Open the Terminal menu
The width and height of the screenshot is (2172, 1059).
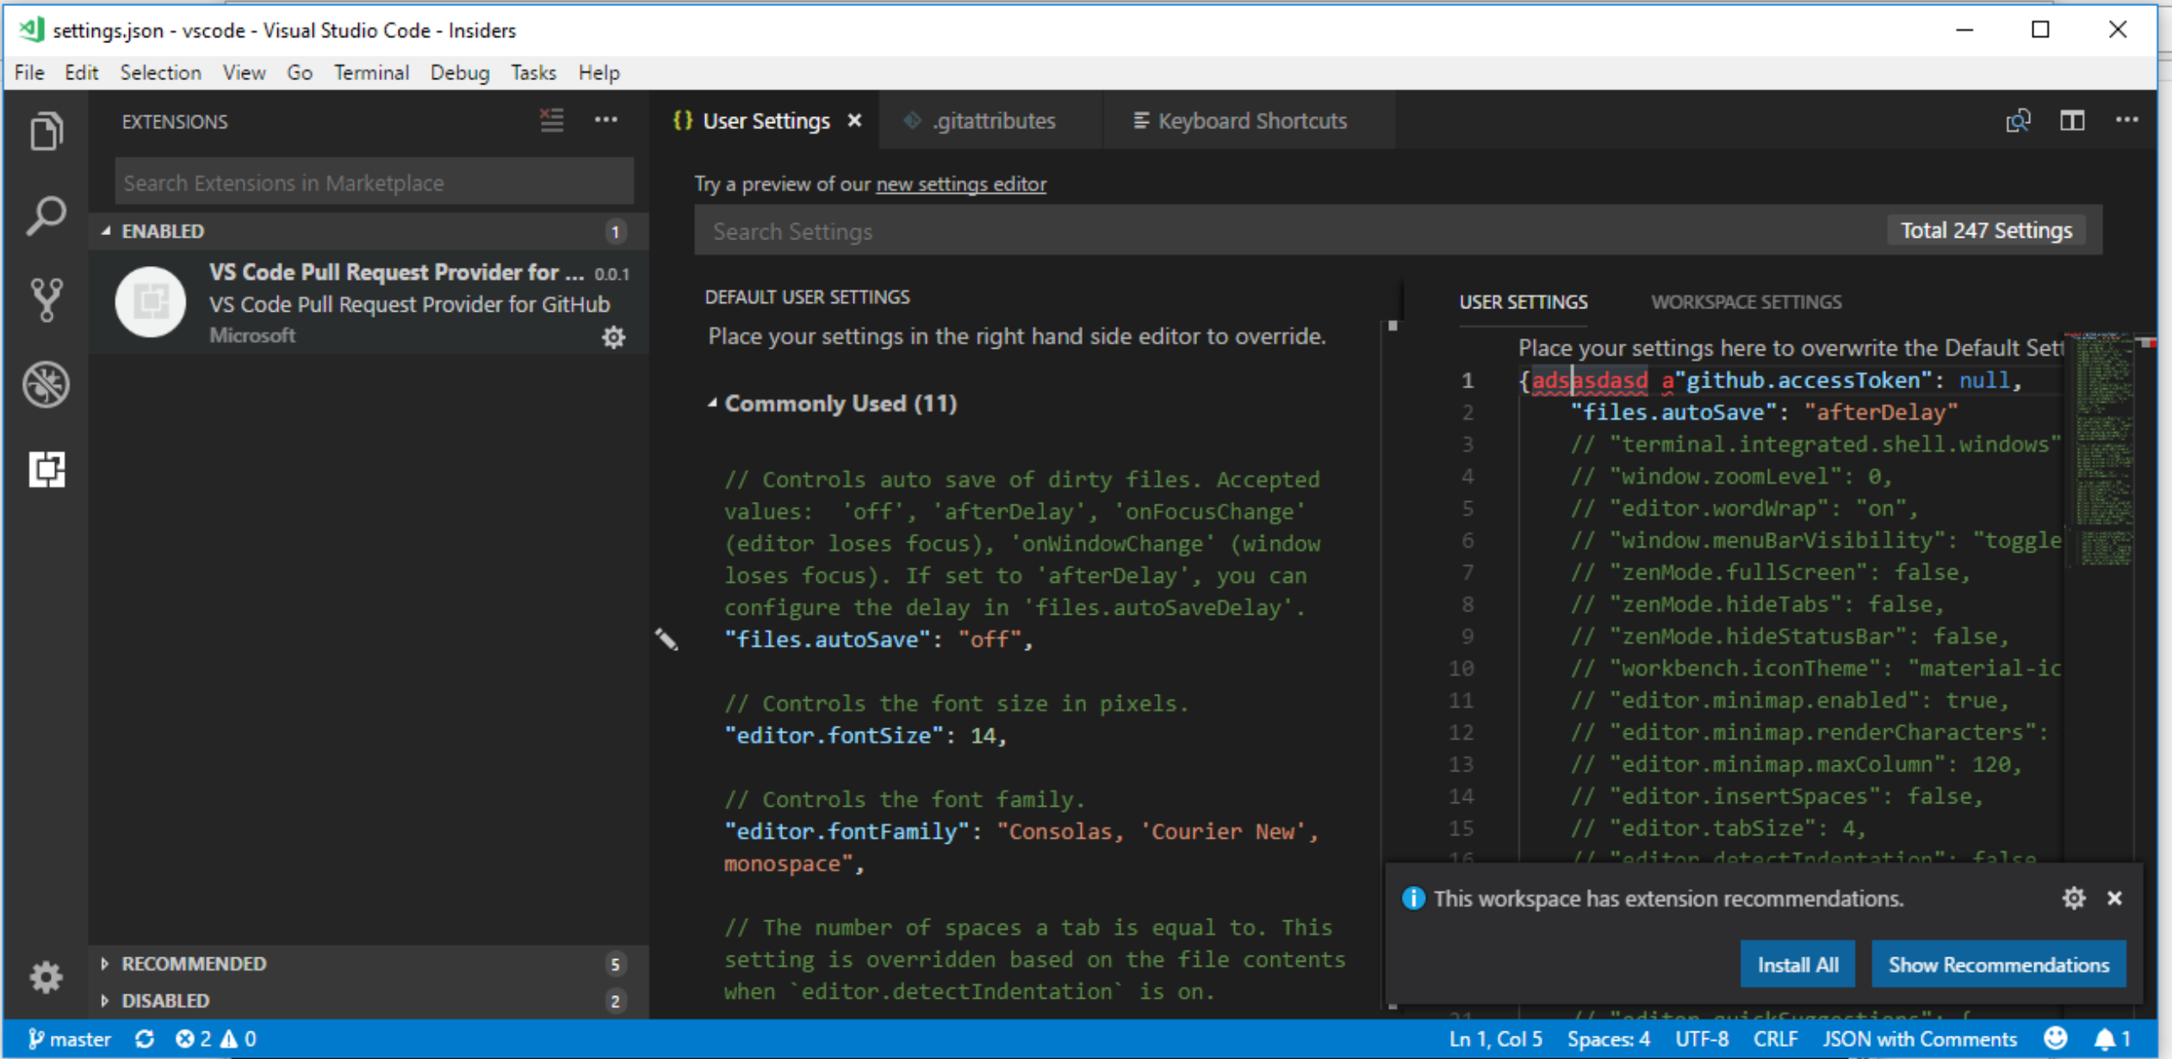coord(371,72)
